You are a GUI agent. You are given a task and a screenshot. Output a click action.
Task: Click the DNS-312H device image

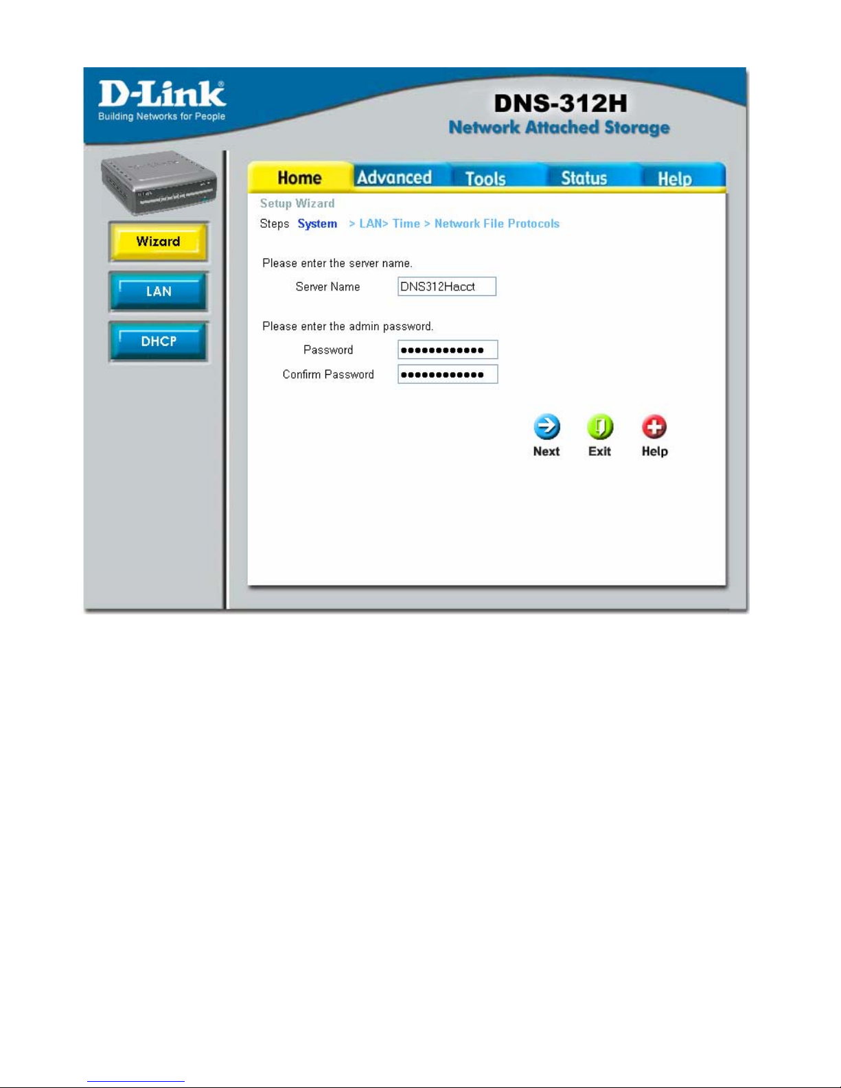(x=159, y=182)
